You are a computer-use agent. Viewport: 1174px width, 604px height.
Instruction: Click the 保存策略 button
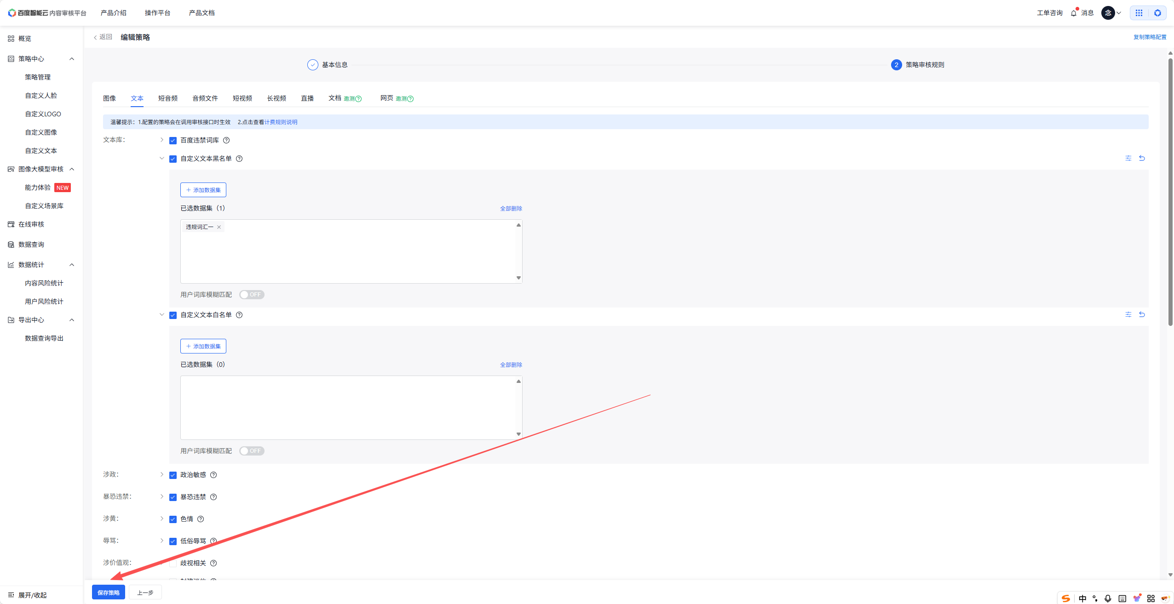pos(109,593)
